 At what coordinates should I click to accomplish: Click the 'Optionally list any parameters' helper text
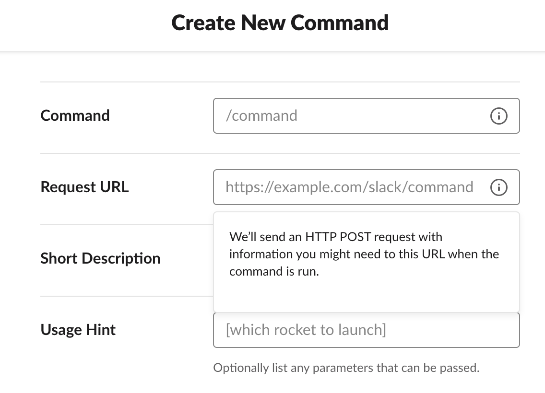(346, 368)
